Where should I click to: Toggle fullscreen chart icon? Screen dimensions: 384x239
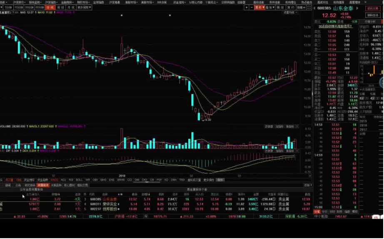click(309, 7)
